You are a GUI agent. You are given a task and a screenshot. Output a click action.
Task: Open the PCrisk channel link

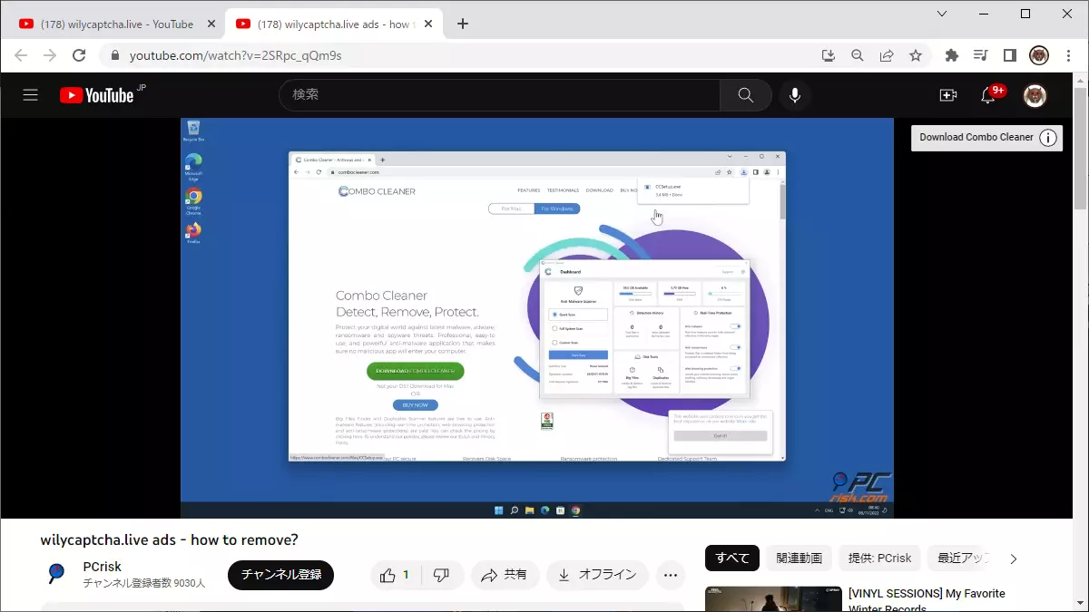coord(102,567)
